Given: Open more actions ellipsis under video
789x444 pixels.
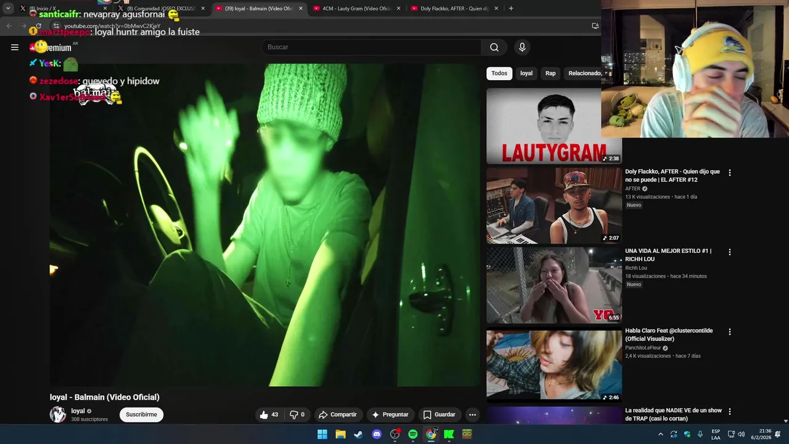Looking at the screenshot, I should pyautogui.click(x=472, y=414).
